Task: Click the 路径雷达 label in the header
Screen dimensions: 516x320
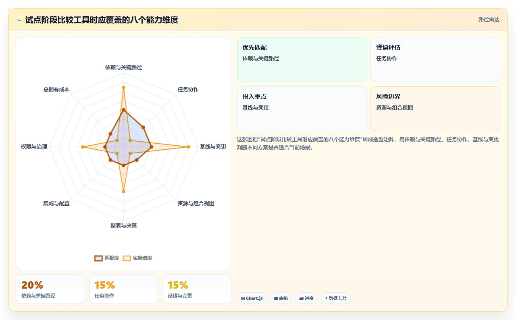Action: tap(489, 19)
